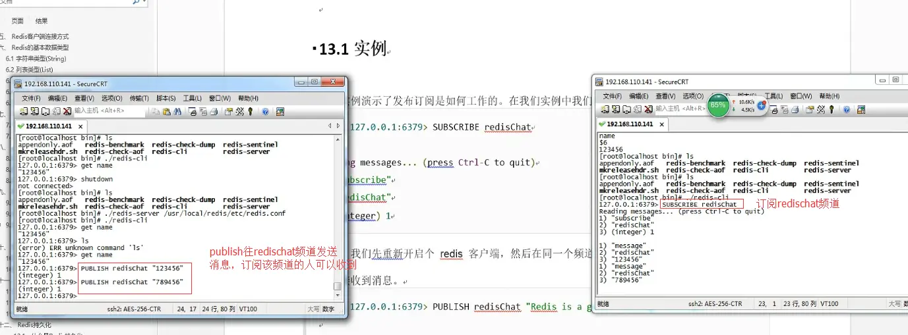Open 选项(O) menu in PUBLISH-session SecureCRT

click(x=112, y=98)
